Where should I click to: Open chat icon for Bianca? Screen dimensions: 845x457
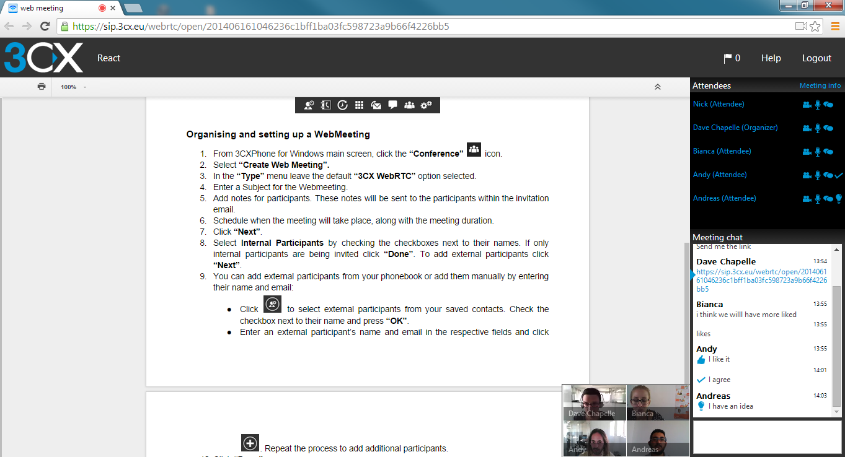tap(828, 152)
